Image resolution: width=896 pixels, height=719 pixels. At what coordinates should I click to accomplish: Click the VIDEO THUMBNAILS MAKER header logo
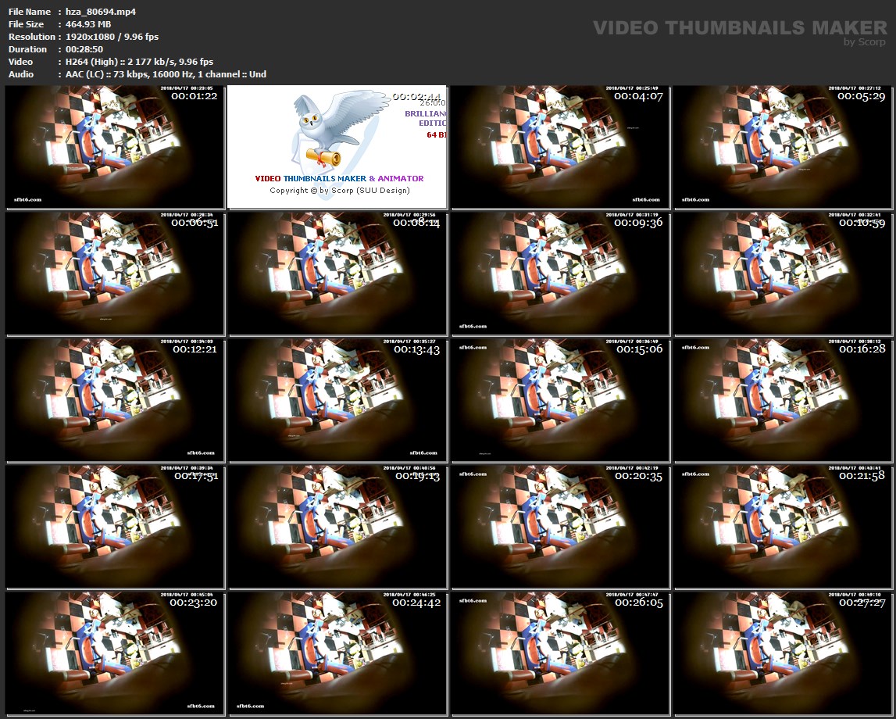[739, 28]
